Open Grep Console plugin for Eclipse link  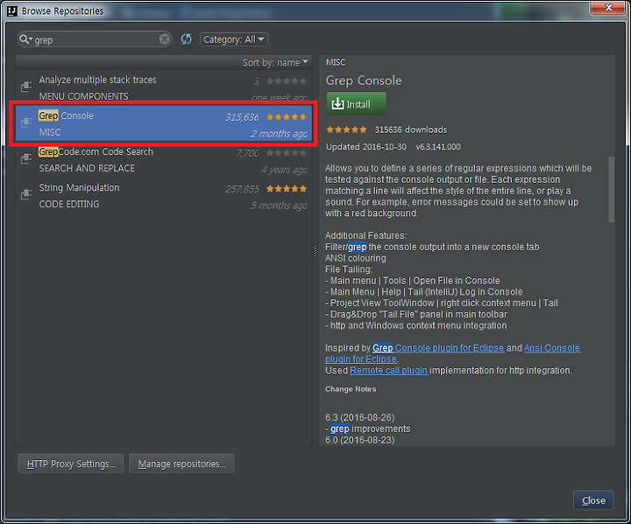coord(438,348)
